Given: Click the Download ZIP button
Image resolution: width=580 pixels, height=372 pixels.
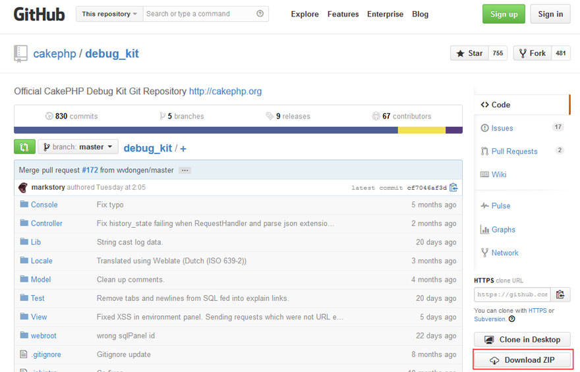Looking at the screenshot, I should tap(522, 359).
